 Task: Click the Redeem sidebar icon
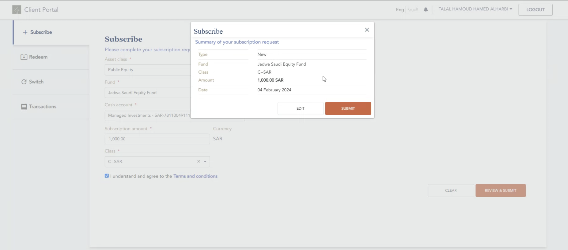tap(24, 57)
